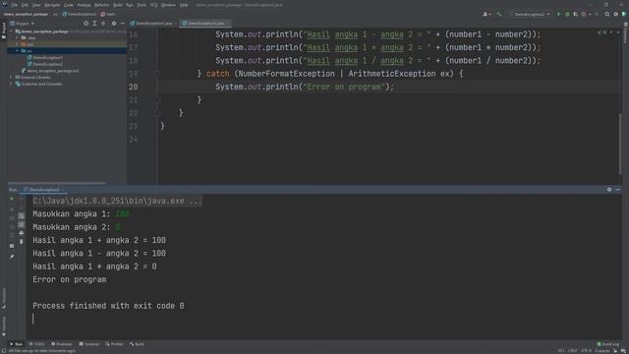This screenshot has height=354, width=629.
Task: Open the Event Log from status bar
Action: pyautogui.click(x=608, y=344)
